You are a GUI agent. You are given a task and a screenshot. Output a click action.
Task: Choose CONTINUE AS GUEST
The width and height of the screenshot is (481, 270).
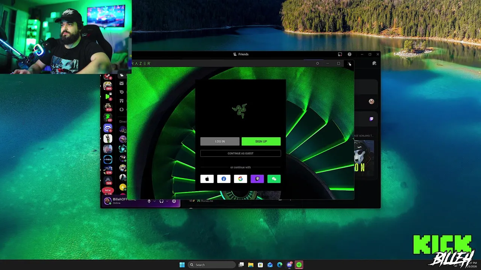[240, 153]
